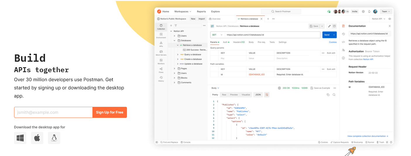The width and height of the screenshot is (411, 156).
Task: Click the info icon in right rail
Action: 343,58
